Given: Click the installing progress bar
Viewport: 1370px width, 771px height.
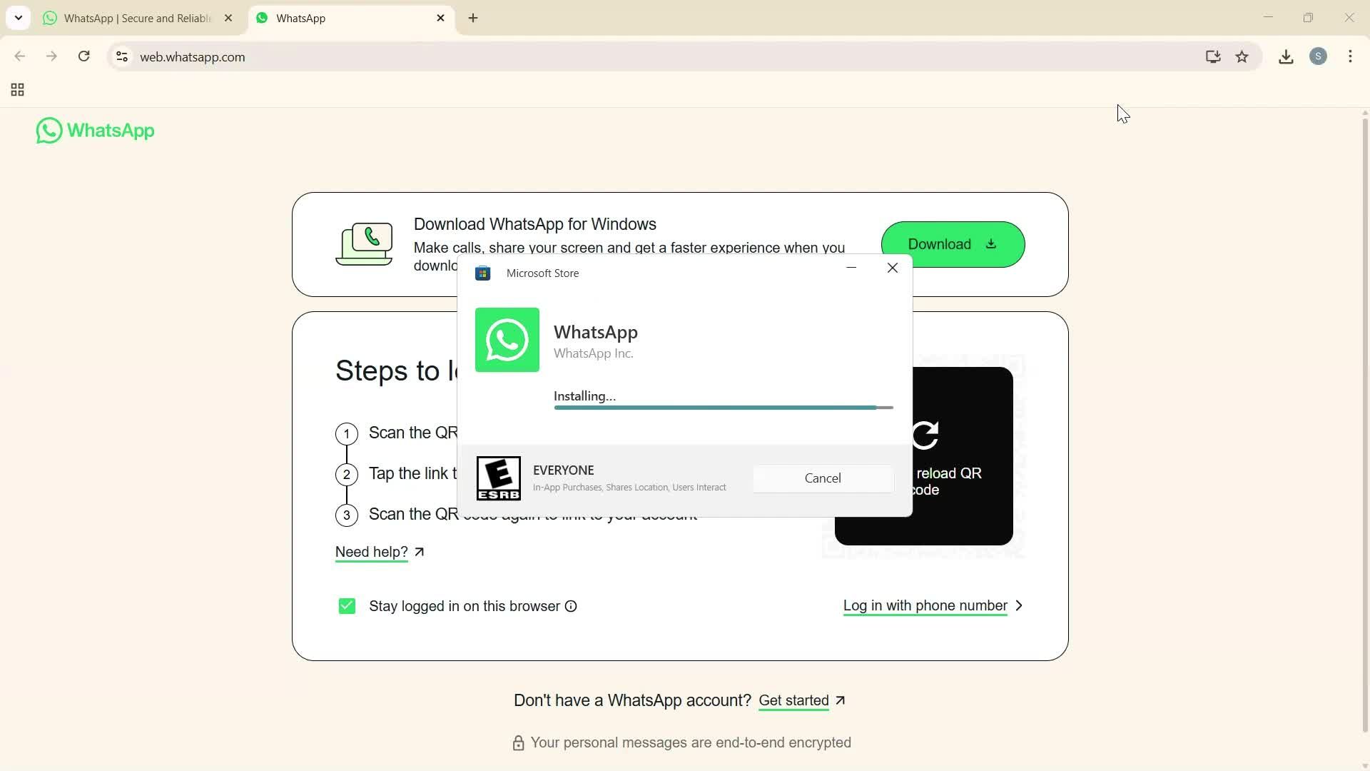Looking at the screenshot, I should pyautogui.click(x=723, y=407).
